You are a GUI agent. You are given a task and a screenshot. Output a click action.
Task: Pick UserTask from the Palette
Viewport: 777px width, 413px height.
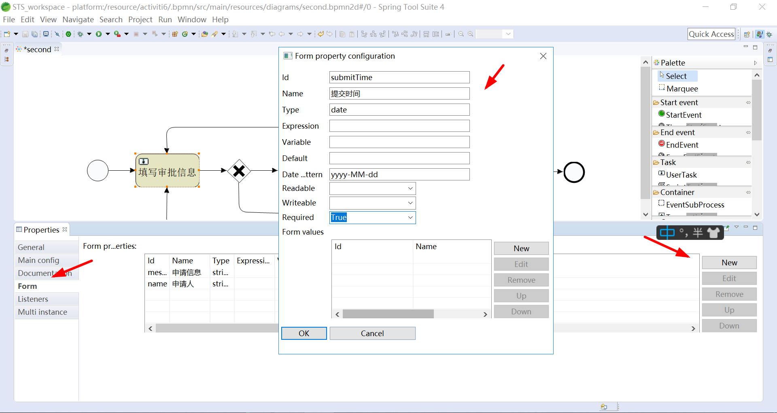coord(678,174)
